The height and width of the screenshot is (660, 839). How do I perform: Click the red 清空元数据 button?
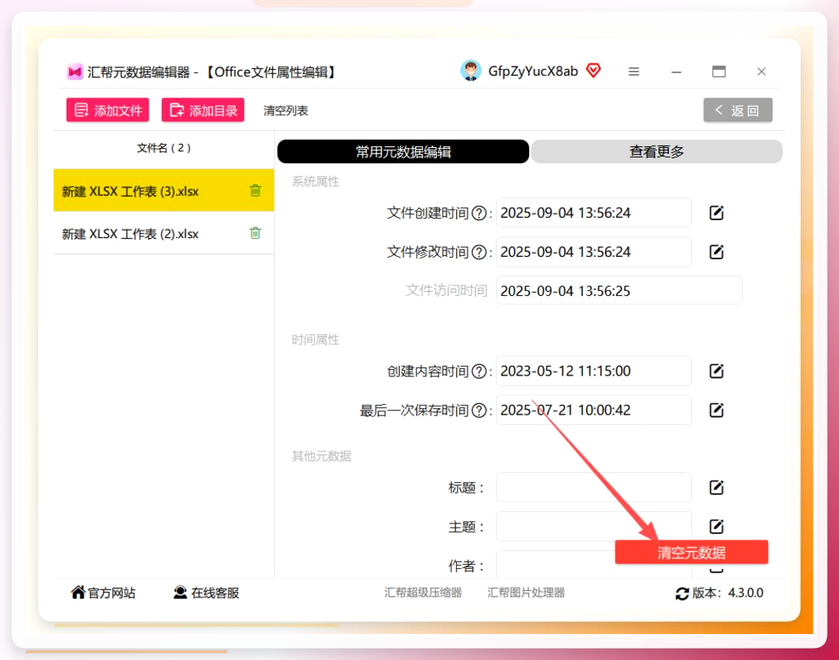pos(691,552)
